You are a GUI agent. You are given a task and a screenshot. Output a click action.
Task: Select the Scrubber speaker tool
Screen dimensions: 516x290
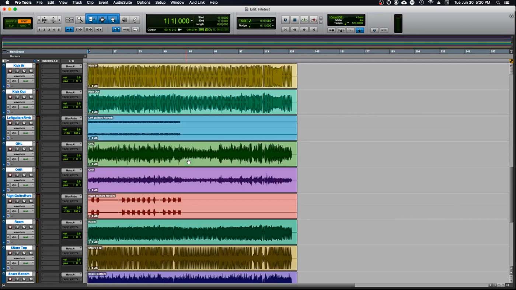(x=125, y=20)
